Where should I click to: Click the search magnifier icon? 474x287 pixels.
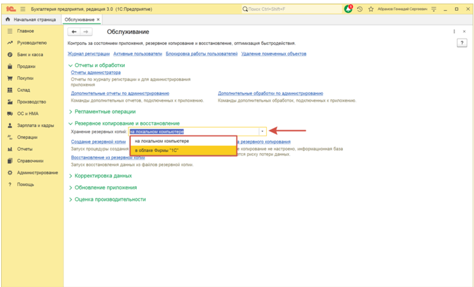[245, 9]
